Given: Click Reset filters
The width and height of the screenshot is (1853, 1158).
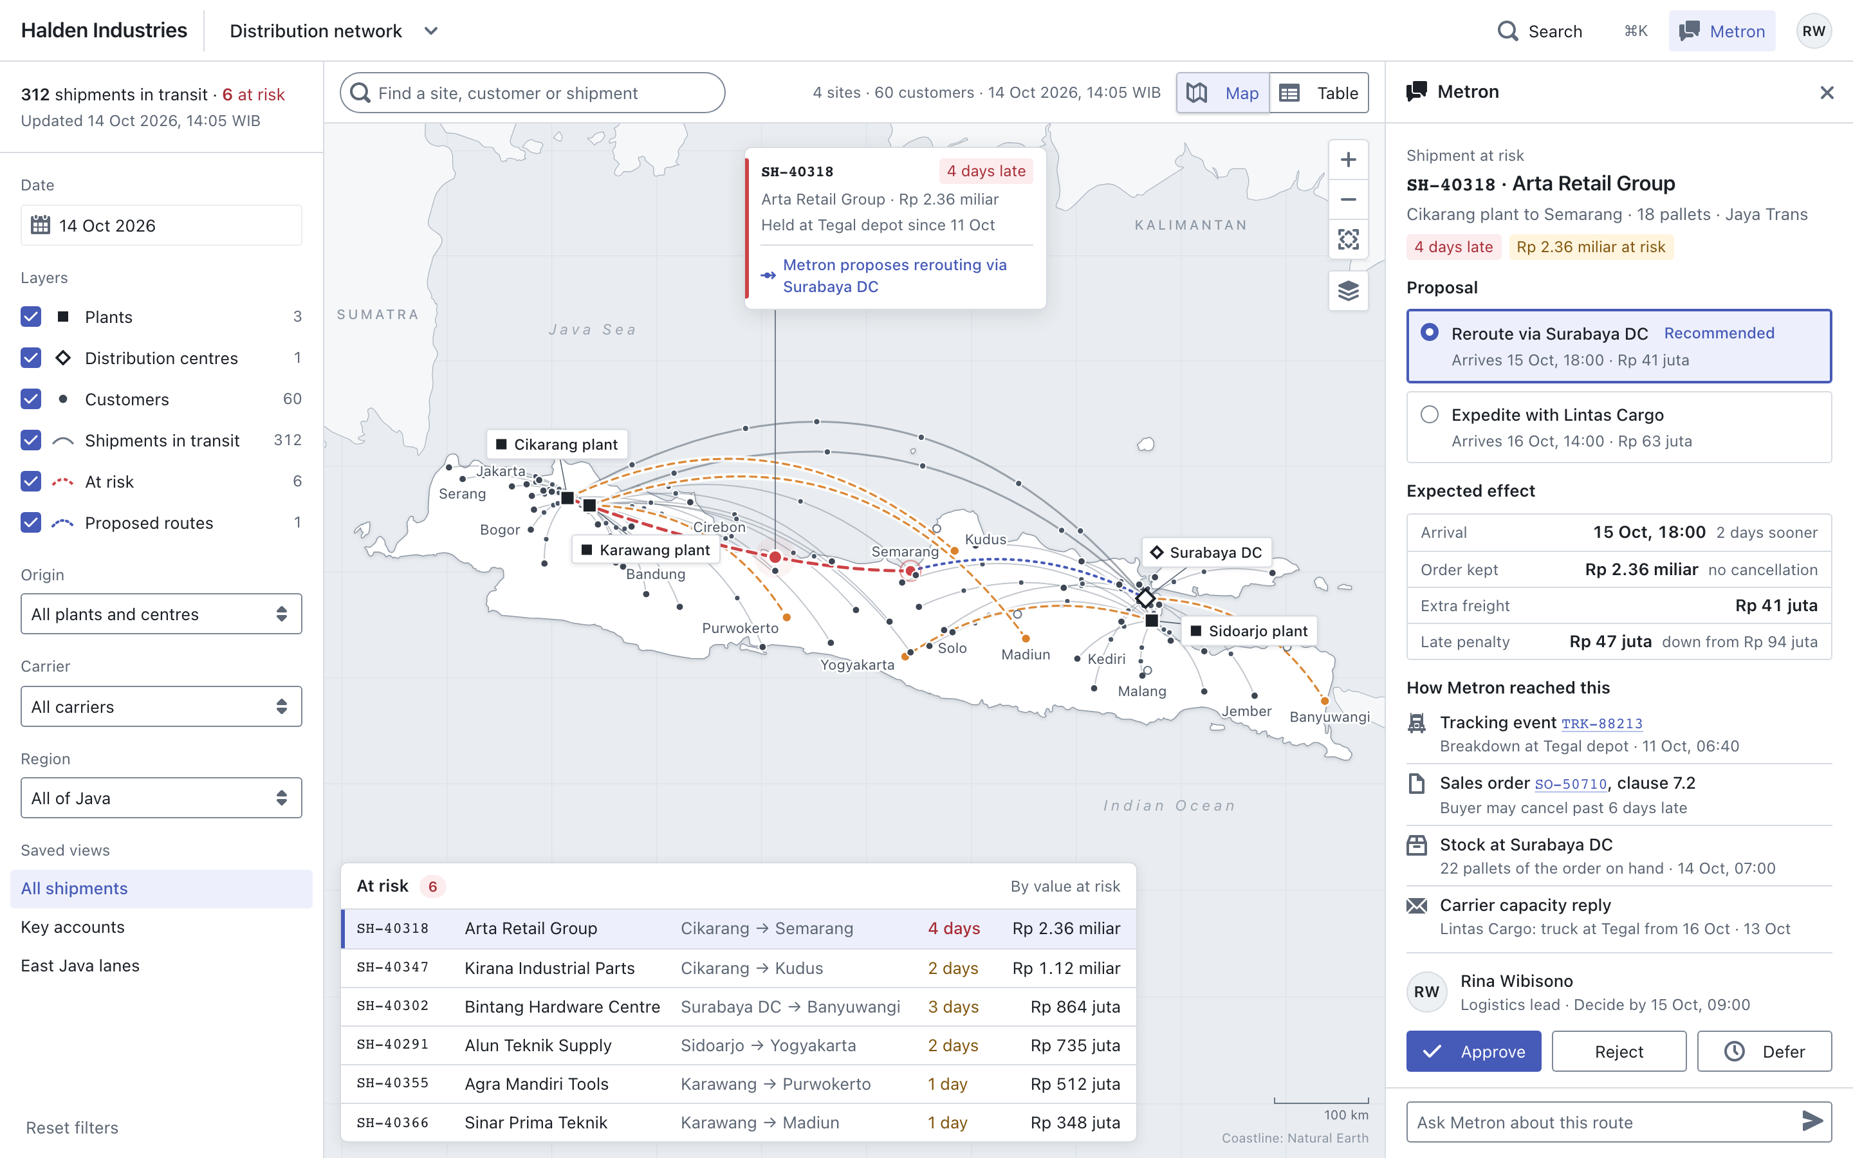Looking at the screenshot, I should 72,1127.
